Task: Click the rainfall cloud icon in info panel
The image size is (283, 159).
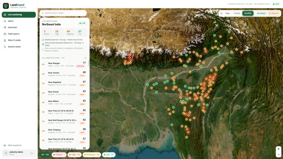Action: (x=43, y=40)
